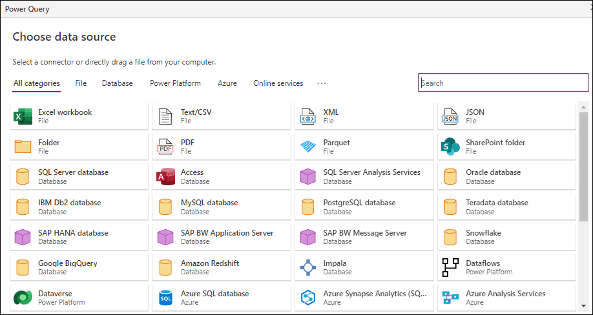Pick the JSON file icon
Screen dimensions: 593x315
click(x=450, y=116)
